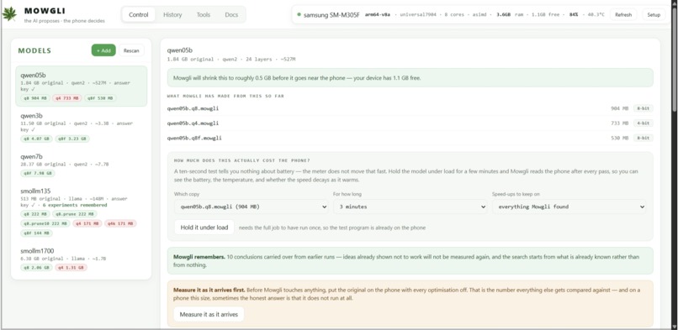Click the q8f 3.23 GB tag on qwen3b

point(72,139)
